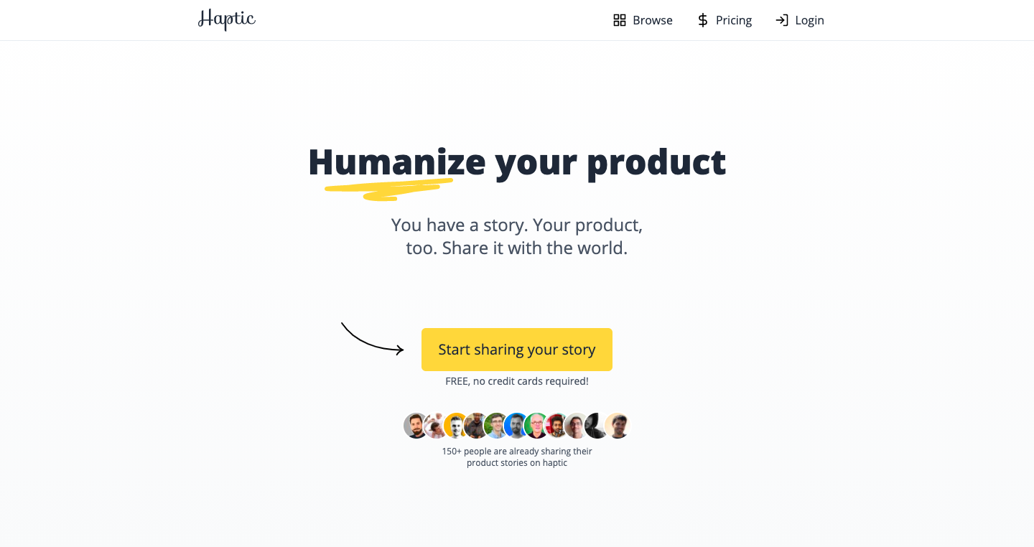Open the Browse menu item
This screenshot has width=1034, height=547.
pos(652,20)
